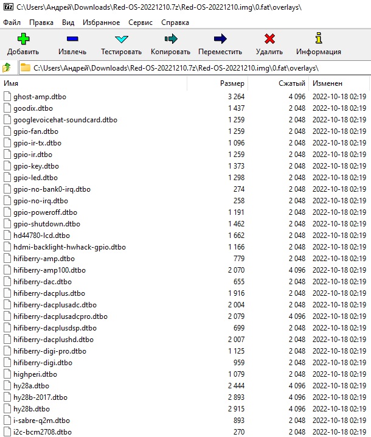The height and width of the screenshot is (437, 371).
Task: Click the 7z application icon in title bar
Action: pyautogui.click(x=9, y=7)
